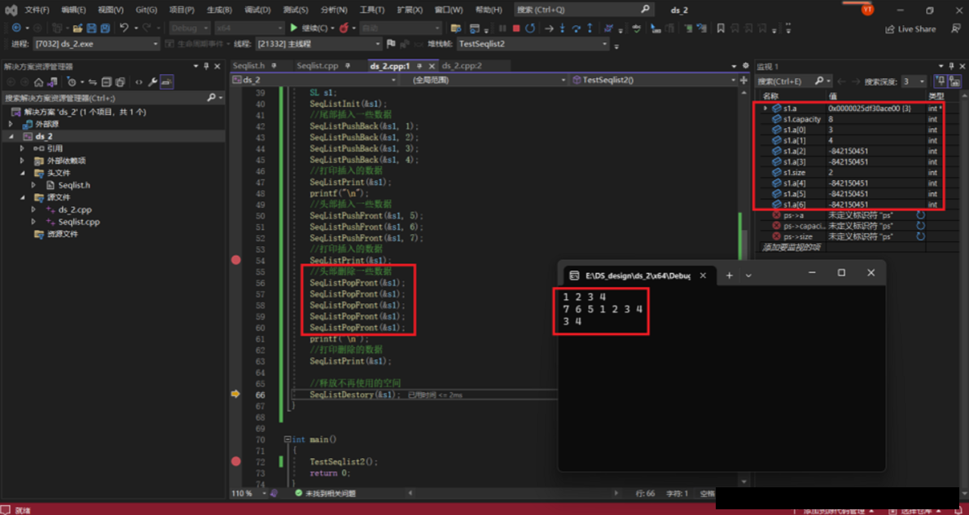The image size is (969, 515).
Task: Collapse the 头文件 folder node
Action: (x=22, y=173)
